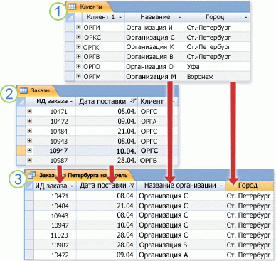Expand the ОРГК client row
Viewport: 276px width, 261px height.
point(78,47)
